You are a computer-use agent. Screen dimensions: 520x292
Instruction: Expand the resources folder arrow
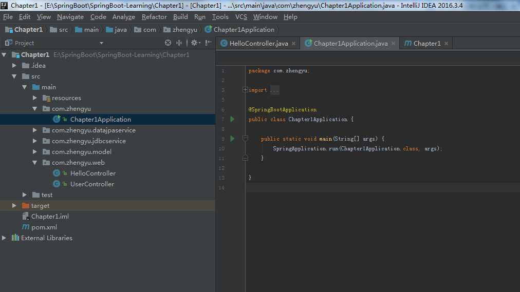pos(35,98)
